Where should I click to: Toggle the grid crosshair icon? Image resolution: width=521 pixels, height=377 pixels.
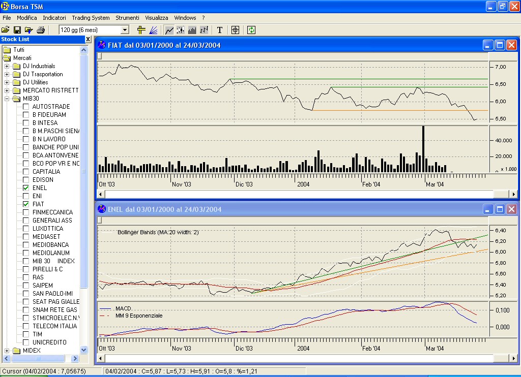[x=235, y=30]
